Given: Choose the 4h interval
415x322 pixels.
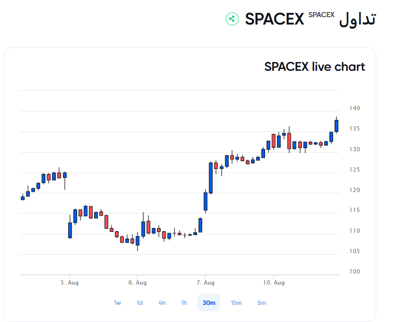Looking at the screenshot, I should click(x=162, y=303).
